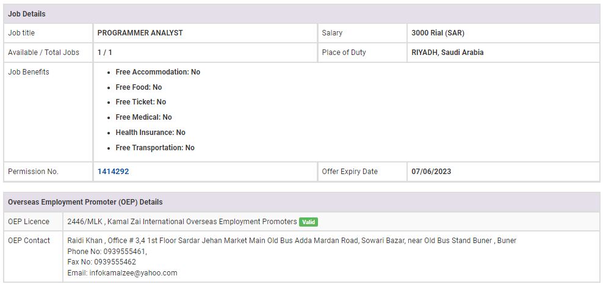Click the Raidi Khan office address line
The width and height of the screenshot is (603, 284).
[x=292, y=241]
